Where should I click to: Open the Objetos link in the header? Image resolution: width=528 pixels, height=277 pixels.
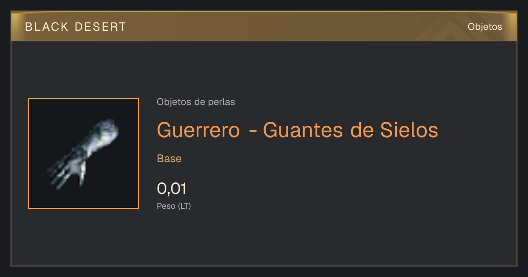[485, 26]
